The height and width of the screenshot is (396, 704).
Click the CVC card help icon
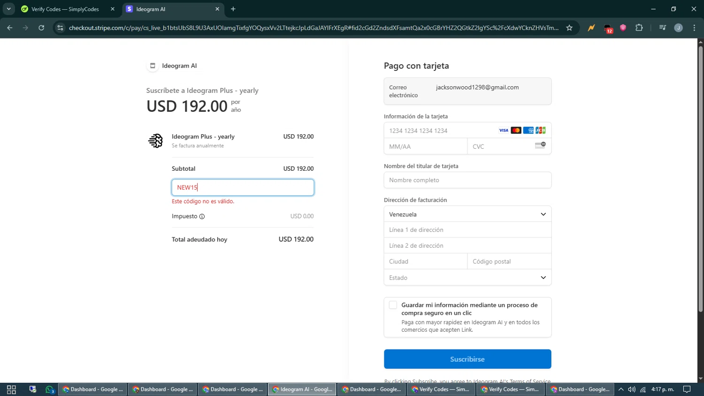click(540, 145)
